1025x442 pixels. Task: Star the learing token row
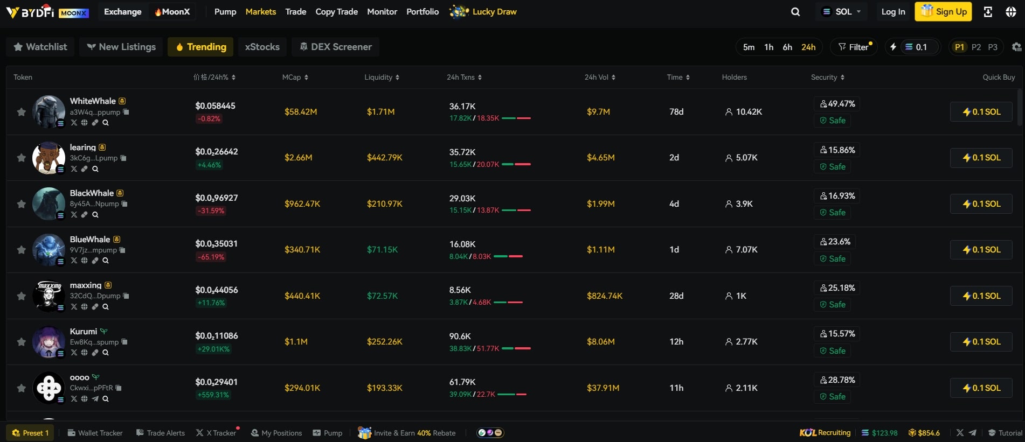(21, 157)
